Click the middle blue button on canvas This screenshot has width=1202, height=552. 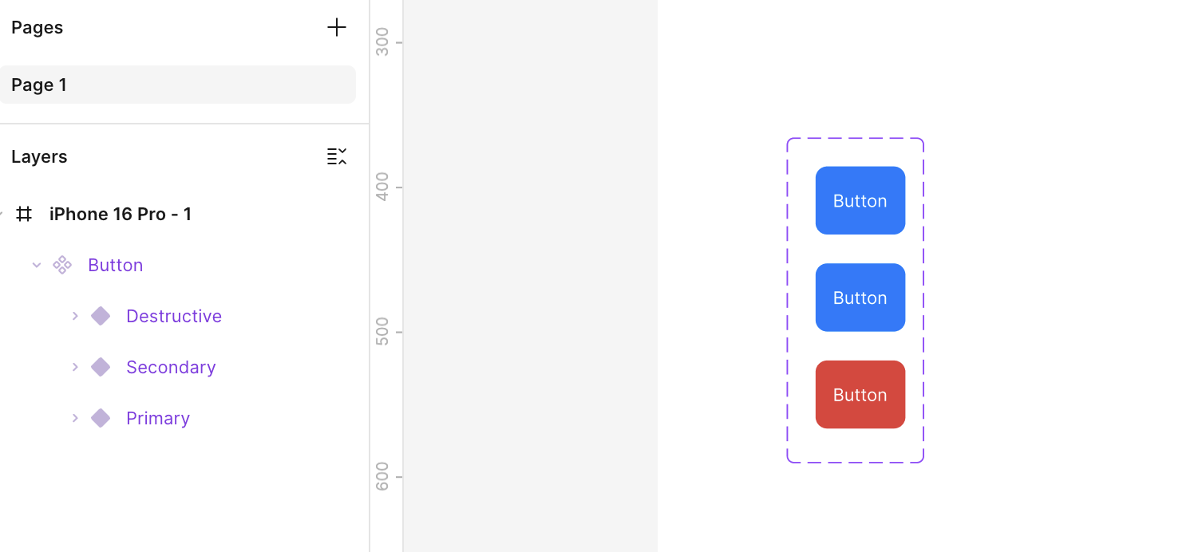pyautogui.click(x=860, y=298)
